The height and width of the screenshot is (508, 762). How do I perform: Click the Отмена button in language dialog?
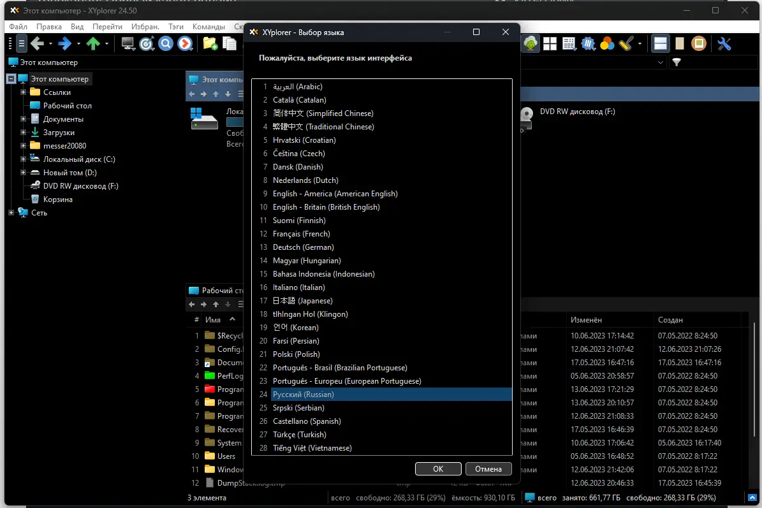pyautogui.click(x=488, y=468)
